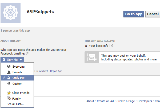The width and height of the screenshot is (160, 108).
Task: Click the down arrow on Only Me button
Action: pos(21,60)
